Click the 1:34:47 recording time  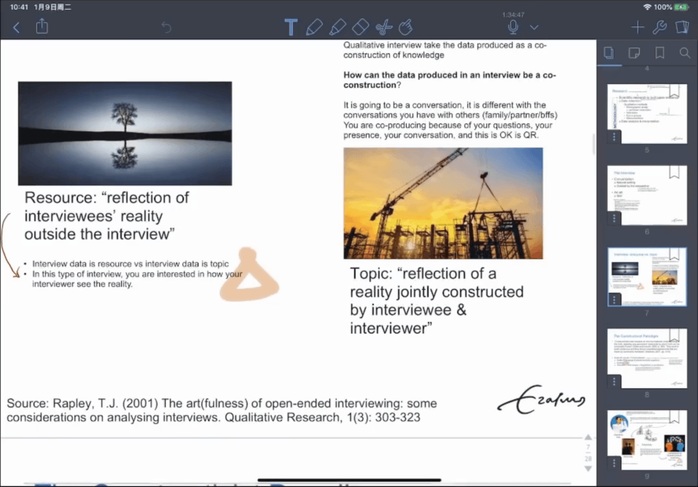point(514,15)
